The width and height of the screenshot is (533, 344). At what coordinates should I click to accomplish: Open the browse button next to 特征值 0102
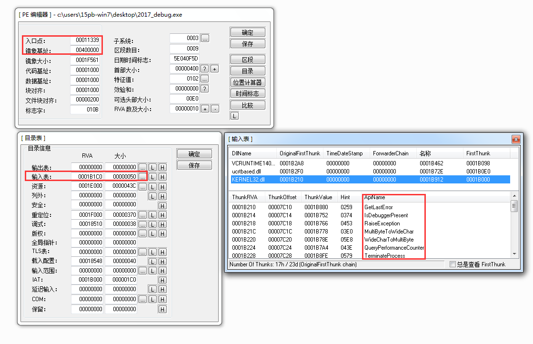point(205,79)
